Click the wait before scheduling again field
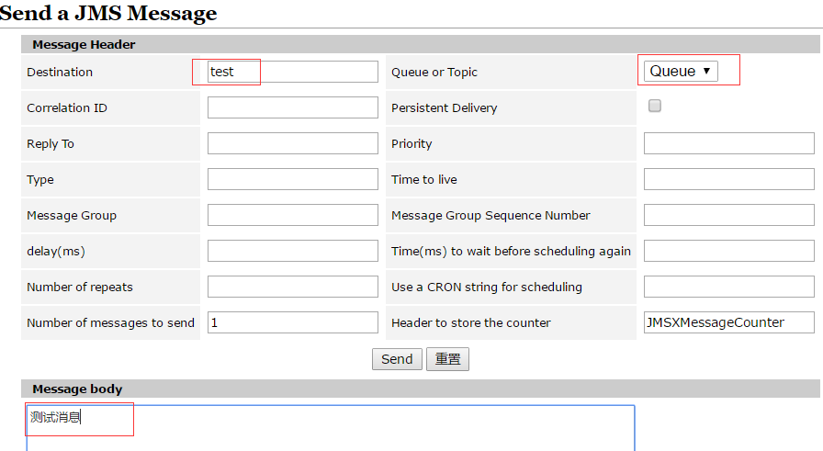Image resolution: width=823 pixels, height=451 pixels. pos(728,251)
